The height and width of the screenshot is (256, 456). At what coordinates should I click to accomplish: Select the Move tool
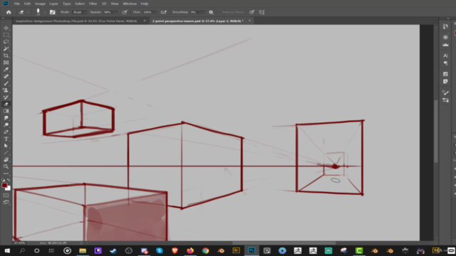[6, 28]
